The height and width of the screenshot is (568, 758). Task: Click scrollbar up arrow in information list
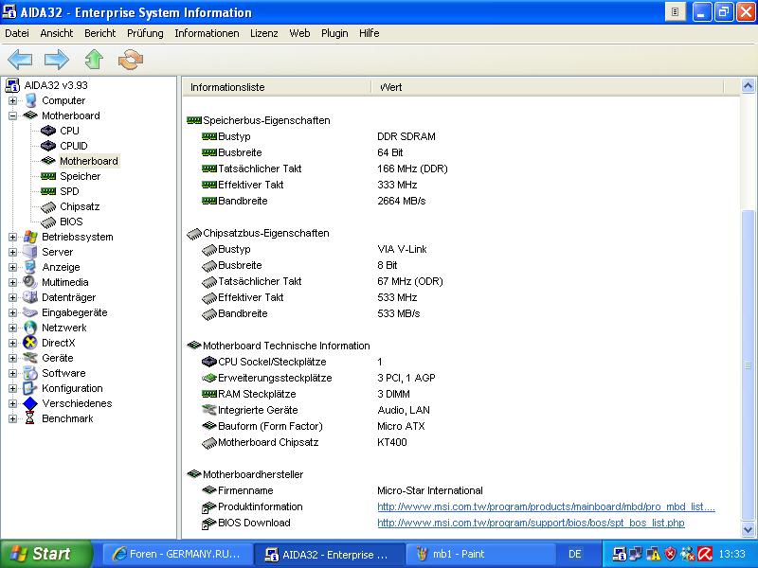point(748,86)
